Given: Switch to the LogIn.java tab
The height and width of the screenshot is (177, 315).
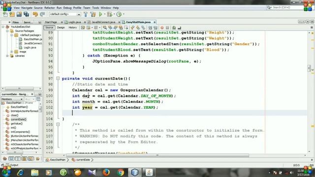Looking at the screenshot, I should click(74, 22).
